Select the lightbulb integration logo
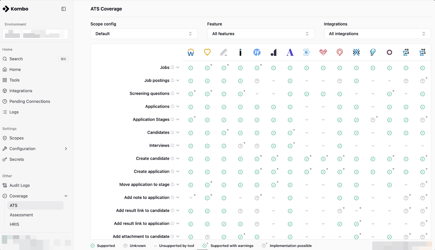 click(373, 52)
